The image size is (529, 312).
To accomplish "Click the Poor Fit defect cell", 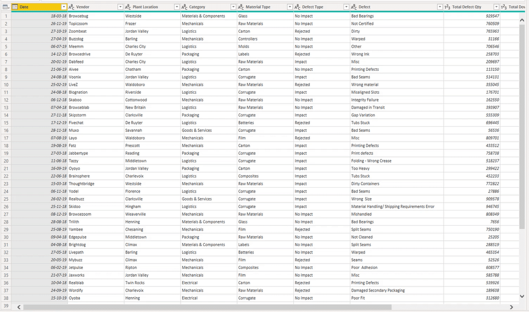I will [x=397, y=298].
